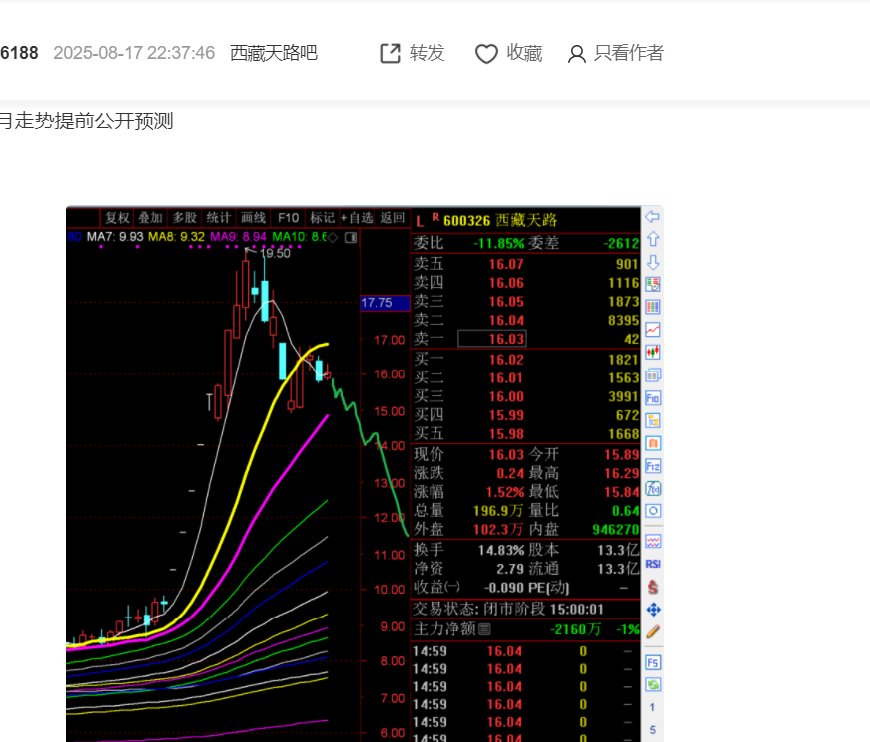Select the intraday line chart icon
Image resolution: width=870 pixels, height=742 pixels.
point(653,330)
